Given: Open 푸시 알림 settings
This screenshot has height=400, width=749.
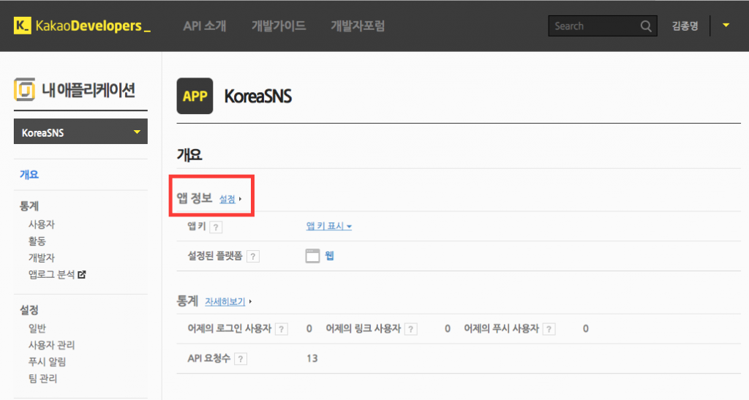Looking at the screenshot, I should (48, 362).
